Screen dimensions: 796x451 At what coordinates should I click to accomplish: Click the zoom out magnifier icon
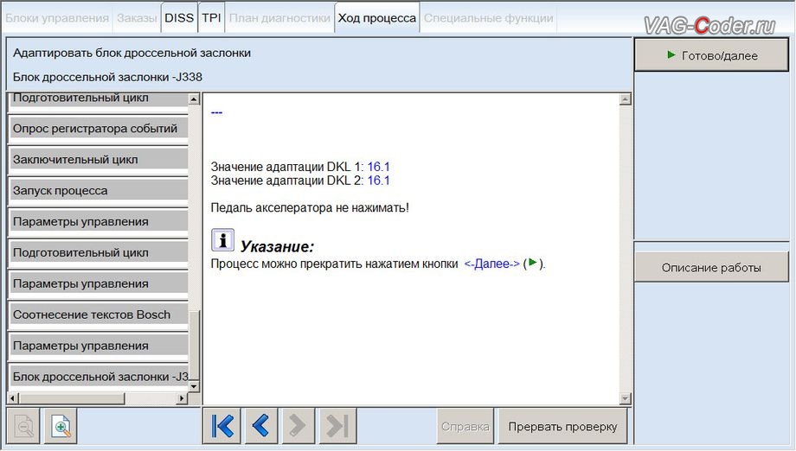coord(23,426)
